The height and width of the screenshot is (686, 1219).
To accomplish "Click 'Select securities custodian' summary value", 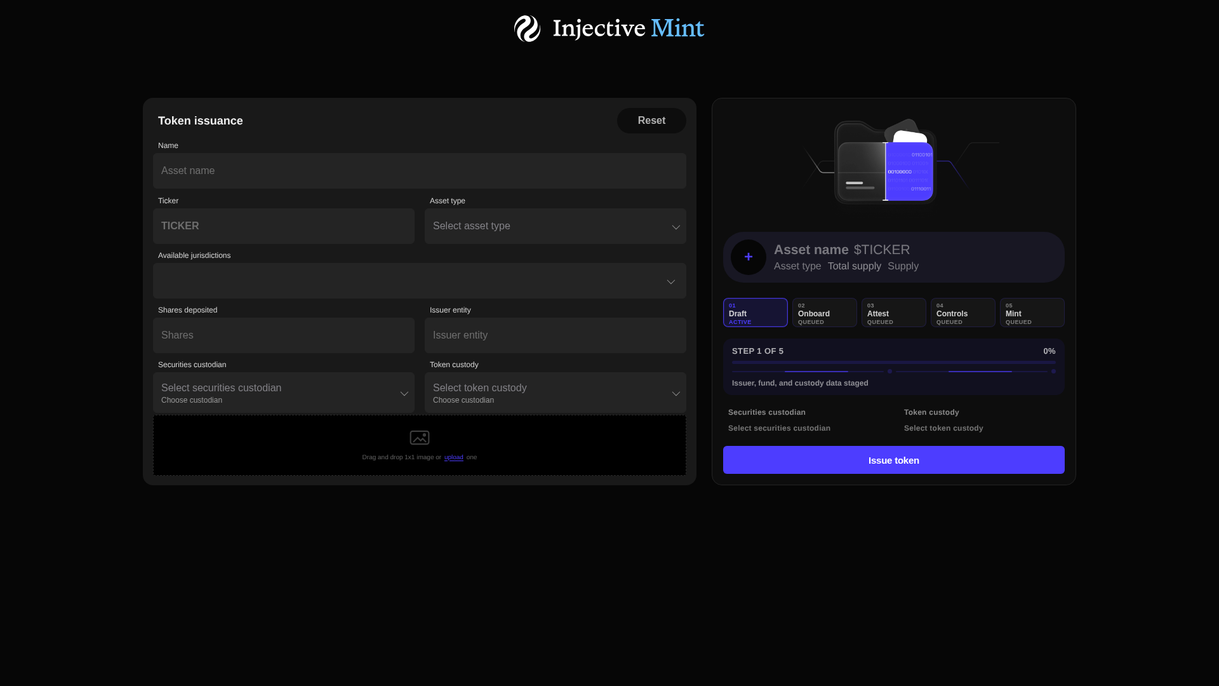I will tap(779, 428).
